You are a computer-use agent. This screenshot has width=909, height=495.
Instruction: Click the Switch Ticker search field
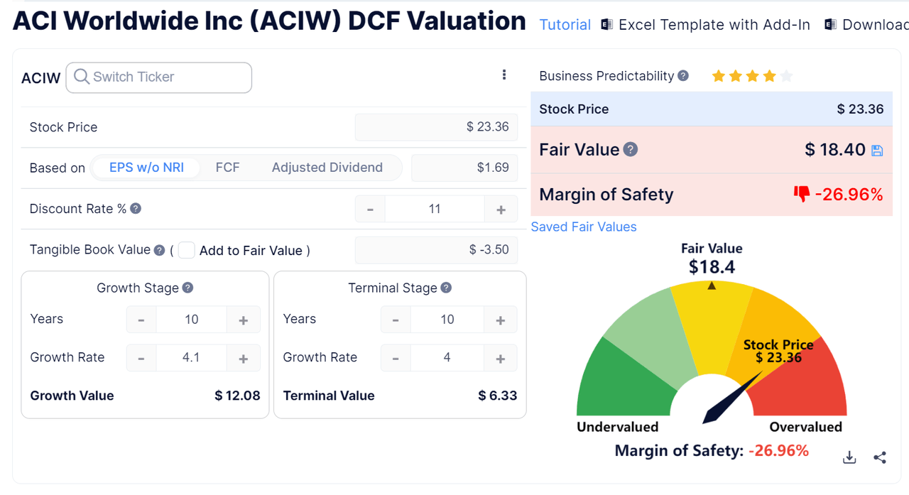click(159, 77)
